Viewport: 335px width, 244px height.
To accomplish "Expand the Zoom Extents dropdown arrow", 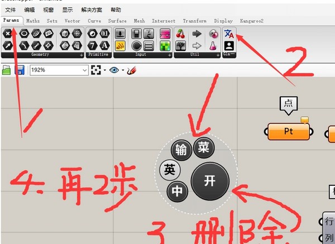I will click(105, 70).
